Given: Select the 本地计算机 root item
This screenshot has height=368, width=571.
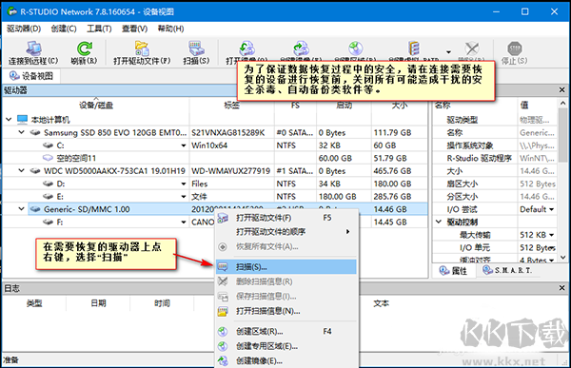Looking at the screenshot, I should click(x=50, y=120).
